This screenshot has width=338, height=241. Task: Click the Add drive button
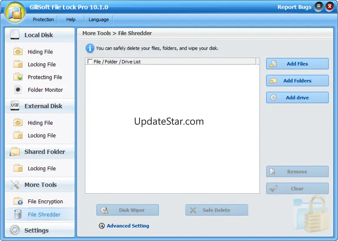pyautogui.click(x=297, y=98)
